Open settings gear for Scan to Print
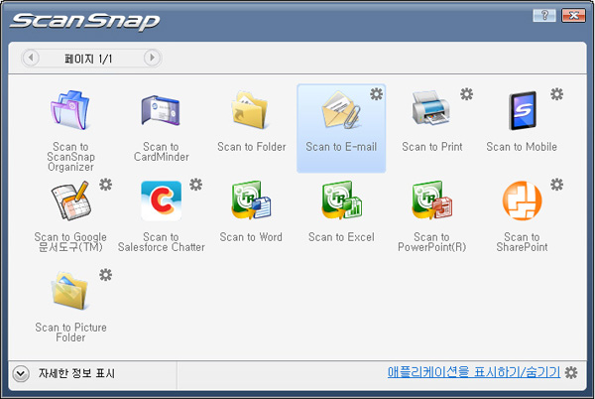This screenshot has height=399, width=595. coord(467,93)
